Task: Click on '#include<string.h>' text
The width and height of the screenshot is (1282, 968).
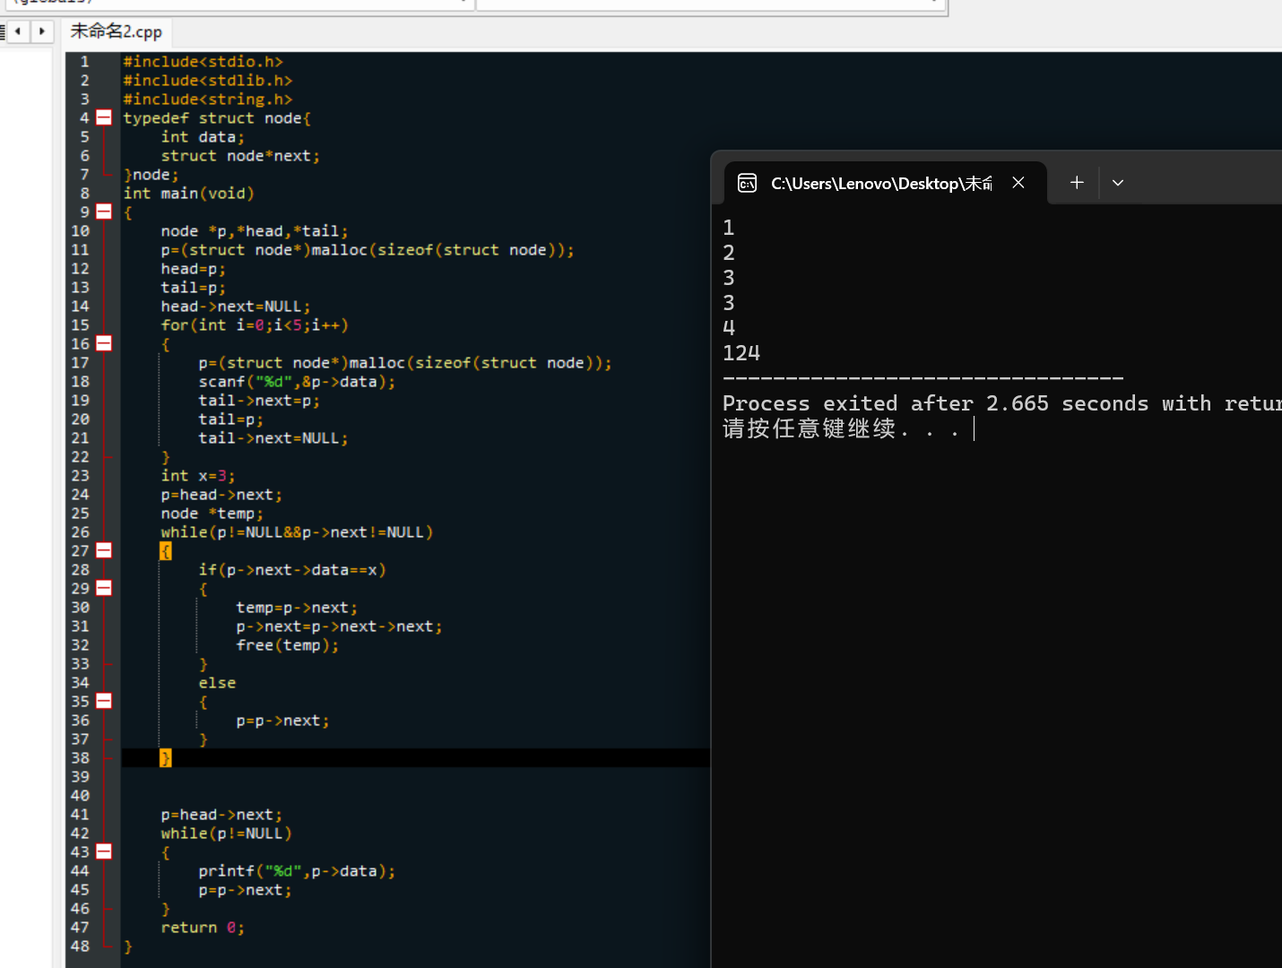Action: [x=208, y=99]
